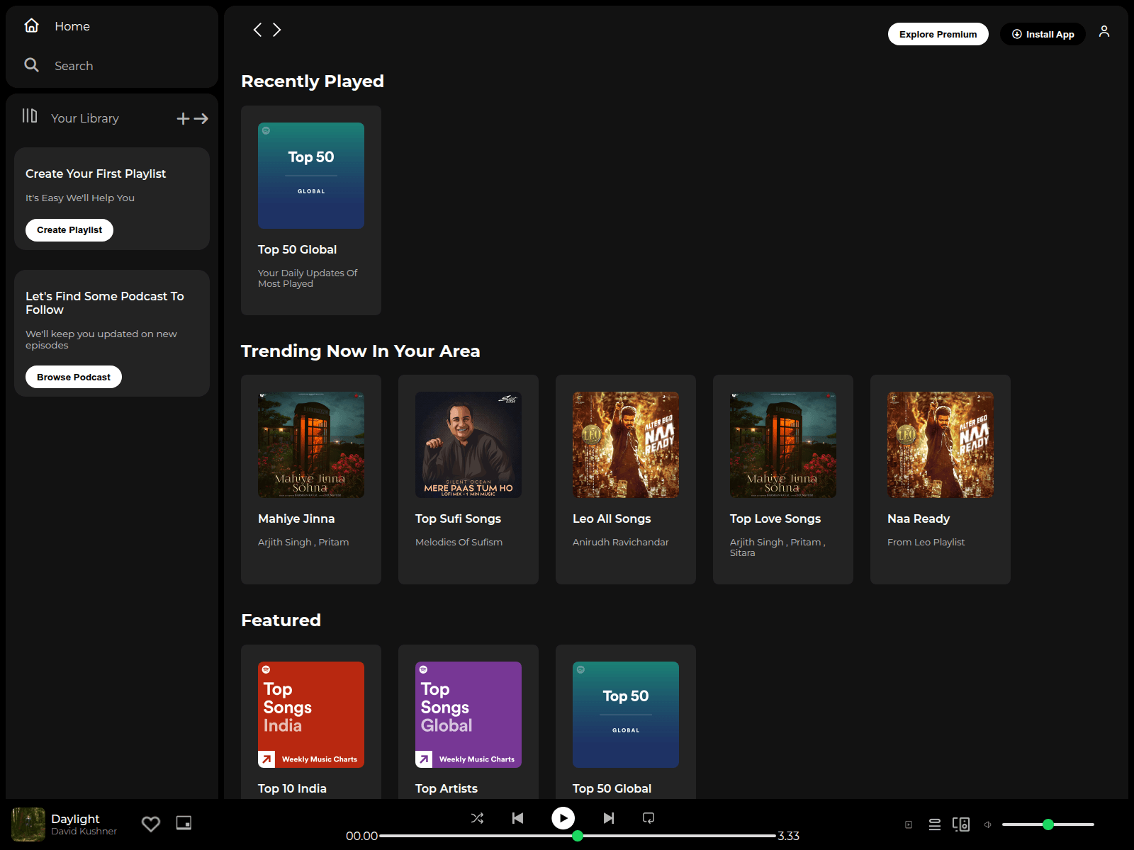The image size is (1134, 850).
Task: Click the Mahiye Jinna card title
Action: tap(296, 518)
